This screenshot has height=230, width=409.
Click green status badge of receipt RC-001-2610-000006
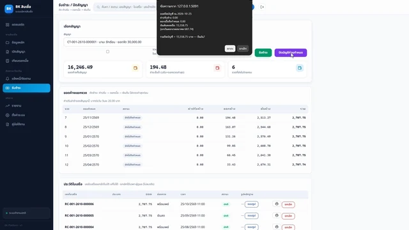[x=226, y=204]
